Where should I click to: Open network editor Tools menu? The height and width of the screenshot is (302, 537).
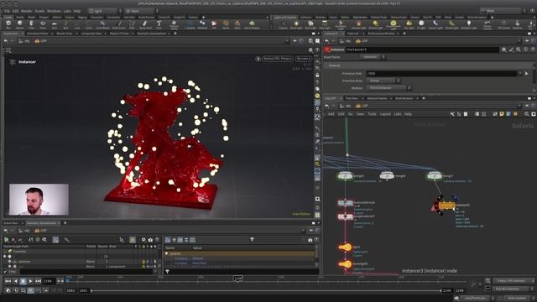click(372, 114)
